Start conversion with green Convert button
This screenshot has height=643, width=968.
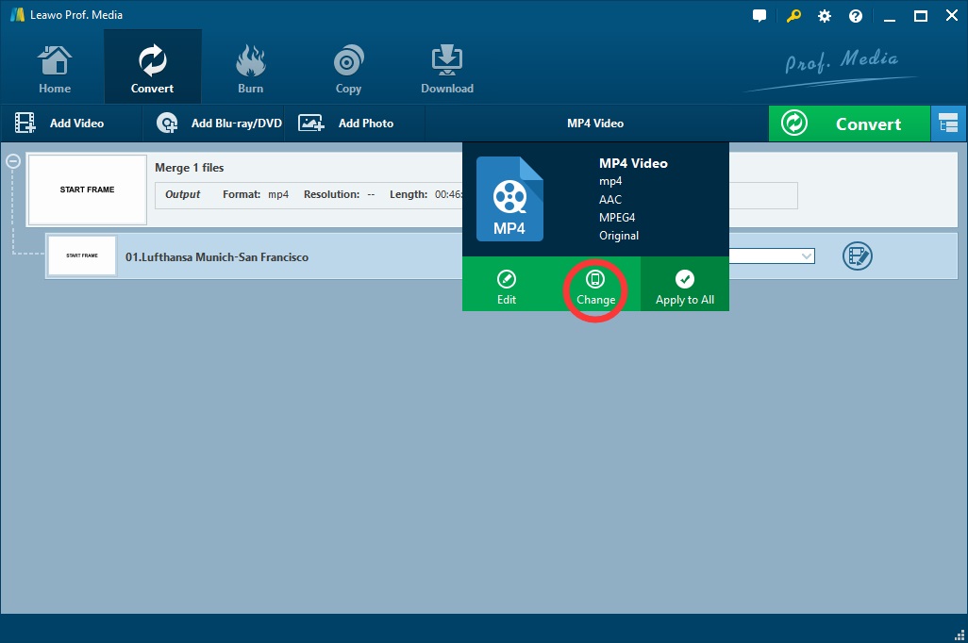[x=849, y=124]
